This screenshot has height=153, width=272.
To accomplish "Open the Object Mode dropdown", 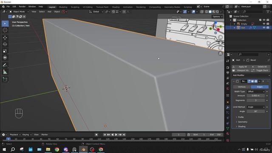I will (19, 12).
